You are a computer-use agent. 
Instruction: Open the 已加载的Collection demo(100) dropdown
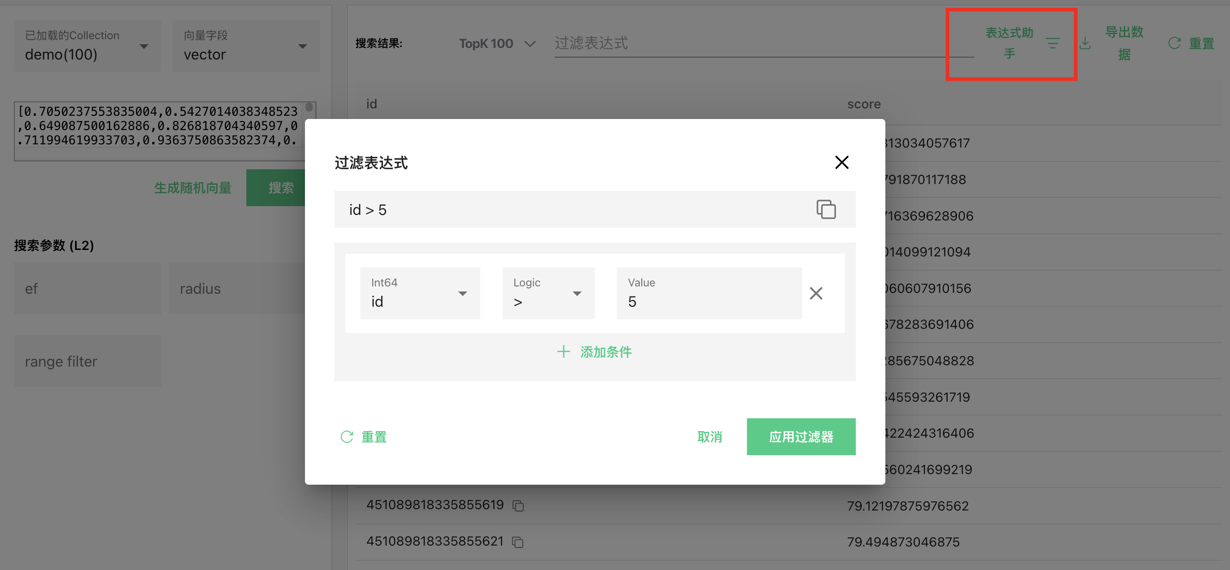tap(87, 46)
